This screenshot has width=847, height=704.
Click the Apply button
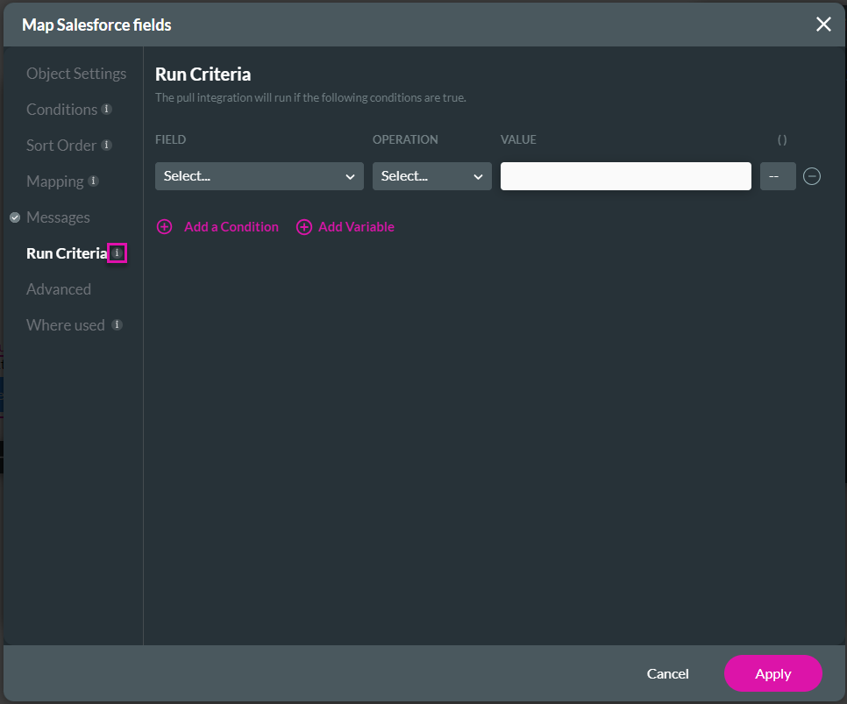point(772,673)
